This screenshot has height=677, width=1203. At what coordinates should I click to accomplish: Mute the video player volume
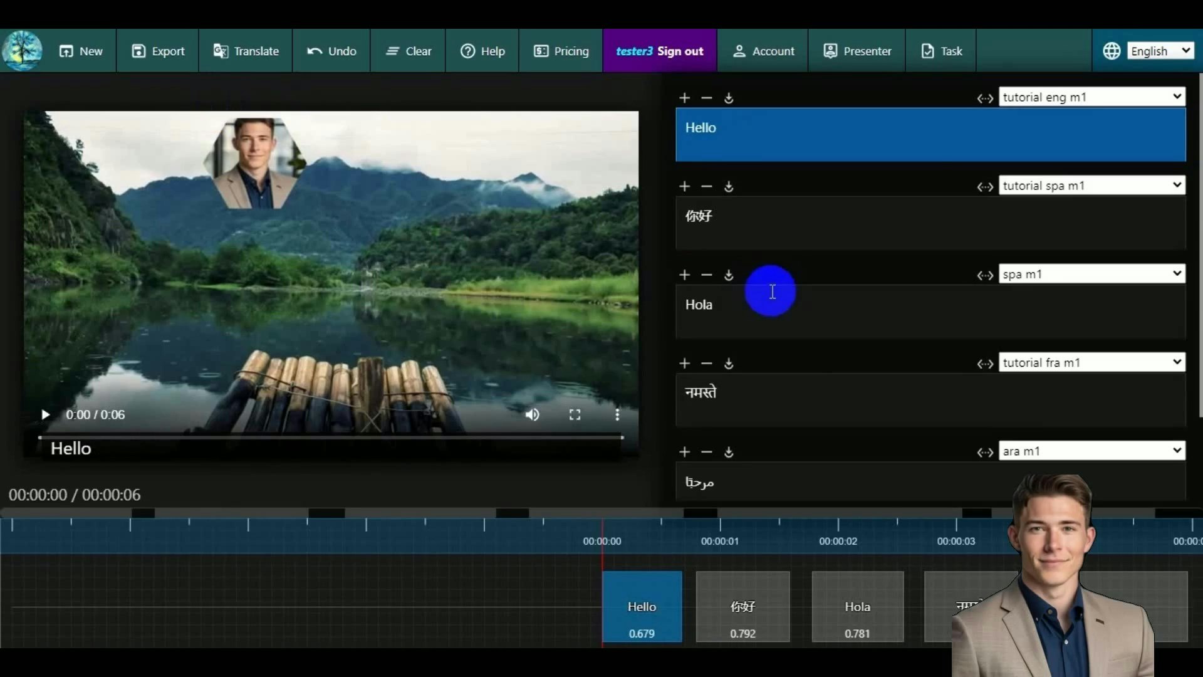point(532,414)
